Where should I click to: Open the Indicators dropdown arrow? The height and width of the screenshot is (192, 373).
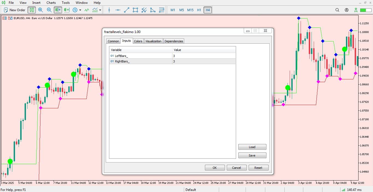click(100, 10)
